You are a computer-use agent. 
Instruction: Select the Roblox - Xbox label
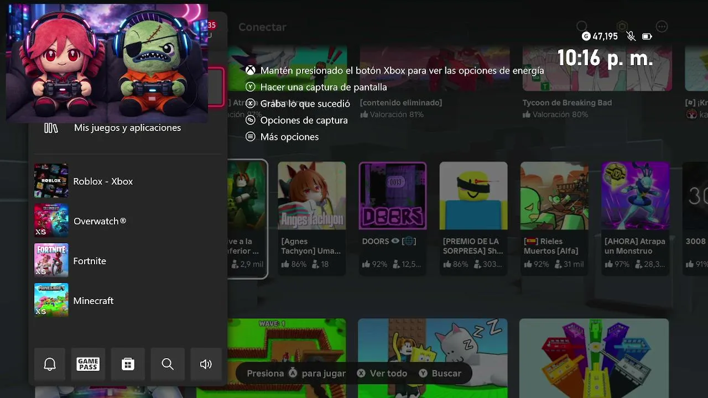tap(103, 181)
